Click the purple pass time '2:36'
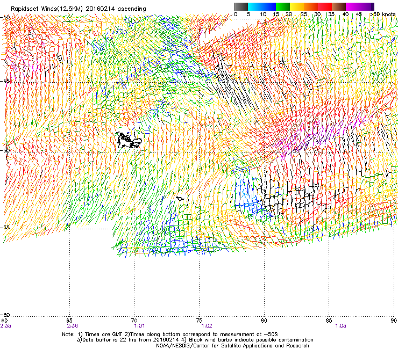 (x=73, y=326)
